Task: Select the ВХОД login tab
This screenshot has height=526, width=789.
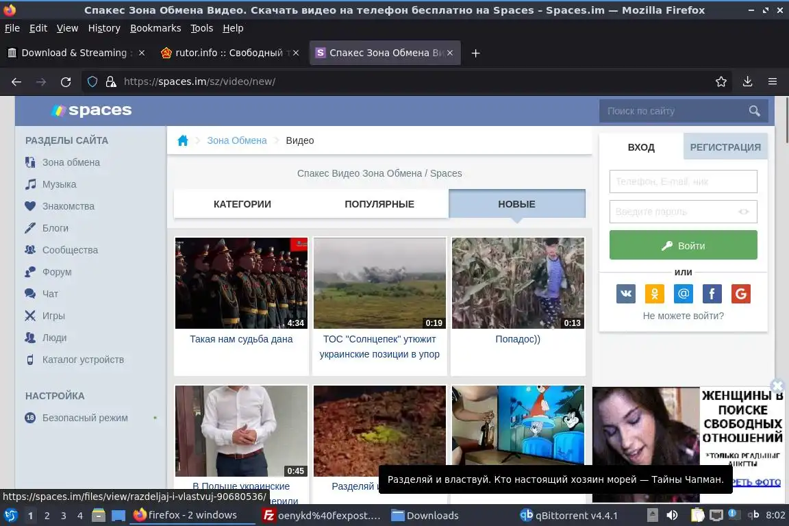Action: [x=641, y=147]
